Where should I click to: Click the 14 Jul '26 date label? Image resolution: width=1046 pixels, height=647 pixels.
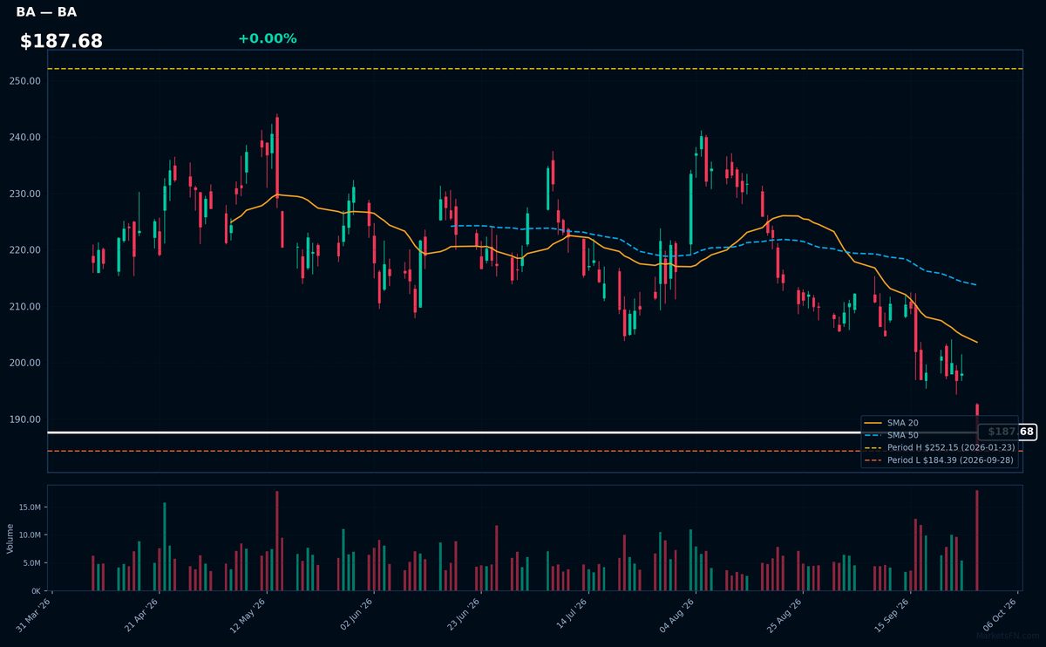pos(572,614)
